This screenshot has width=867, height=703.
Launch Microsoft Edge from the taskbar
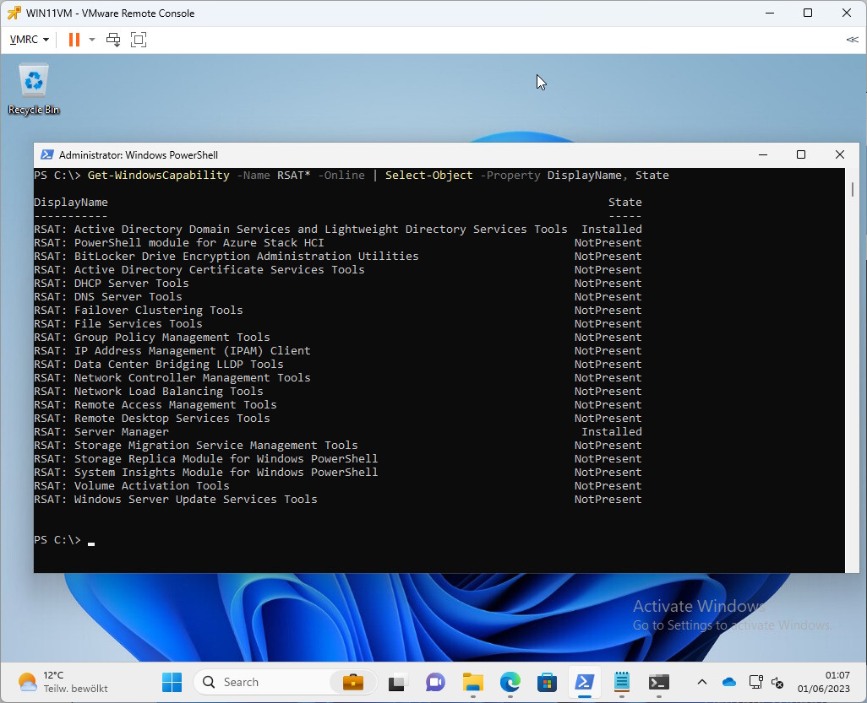[510, 683]
